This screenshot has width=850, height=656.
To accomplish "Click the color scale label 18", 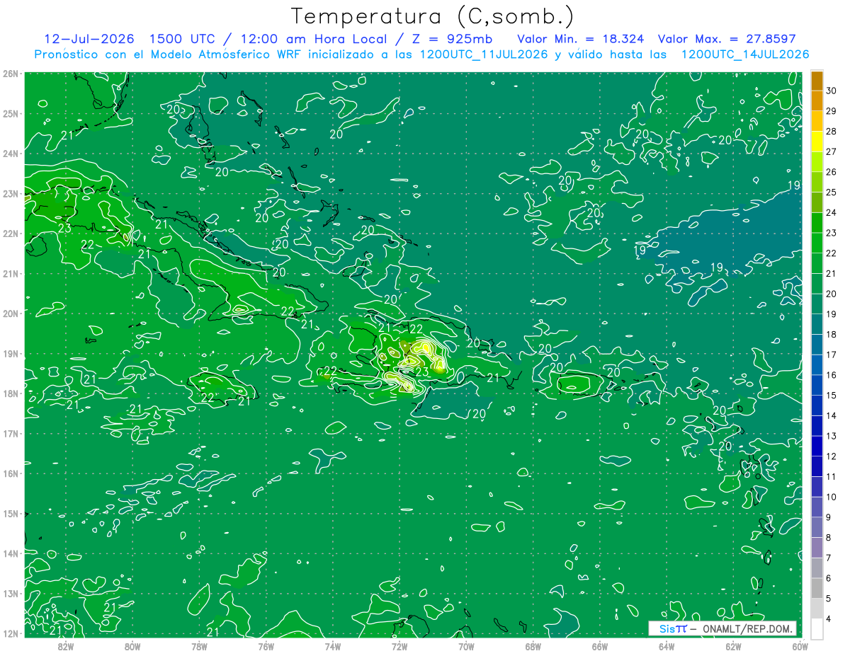I will (831, 334).
